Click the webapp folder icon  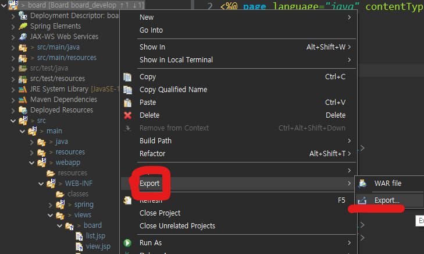click(42, 162)
